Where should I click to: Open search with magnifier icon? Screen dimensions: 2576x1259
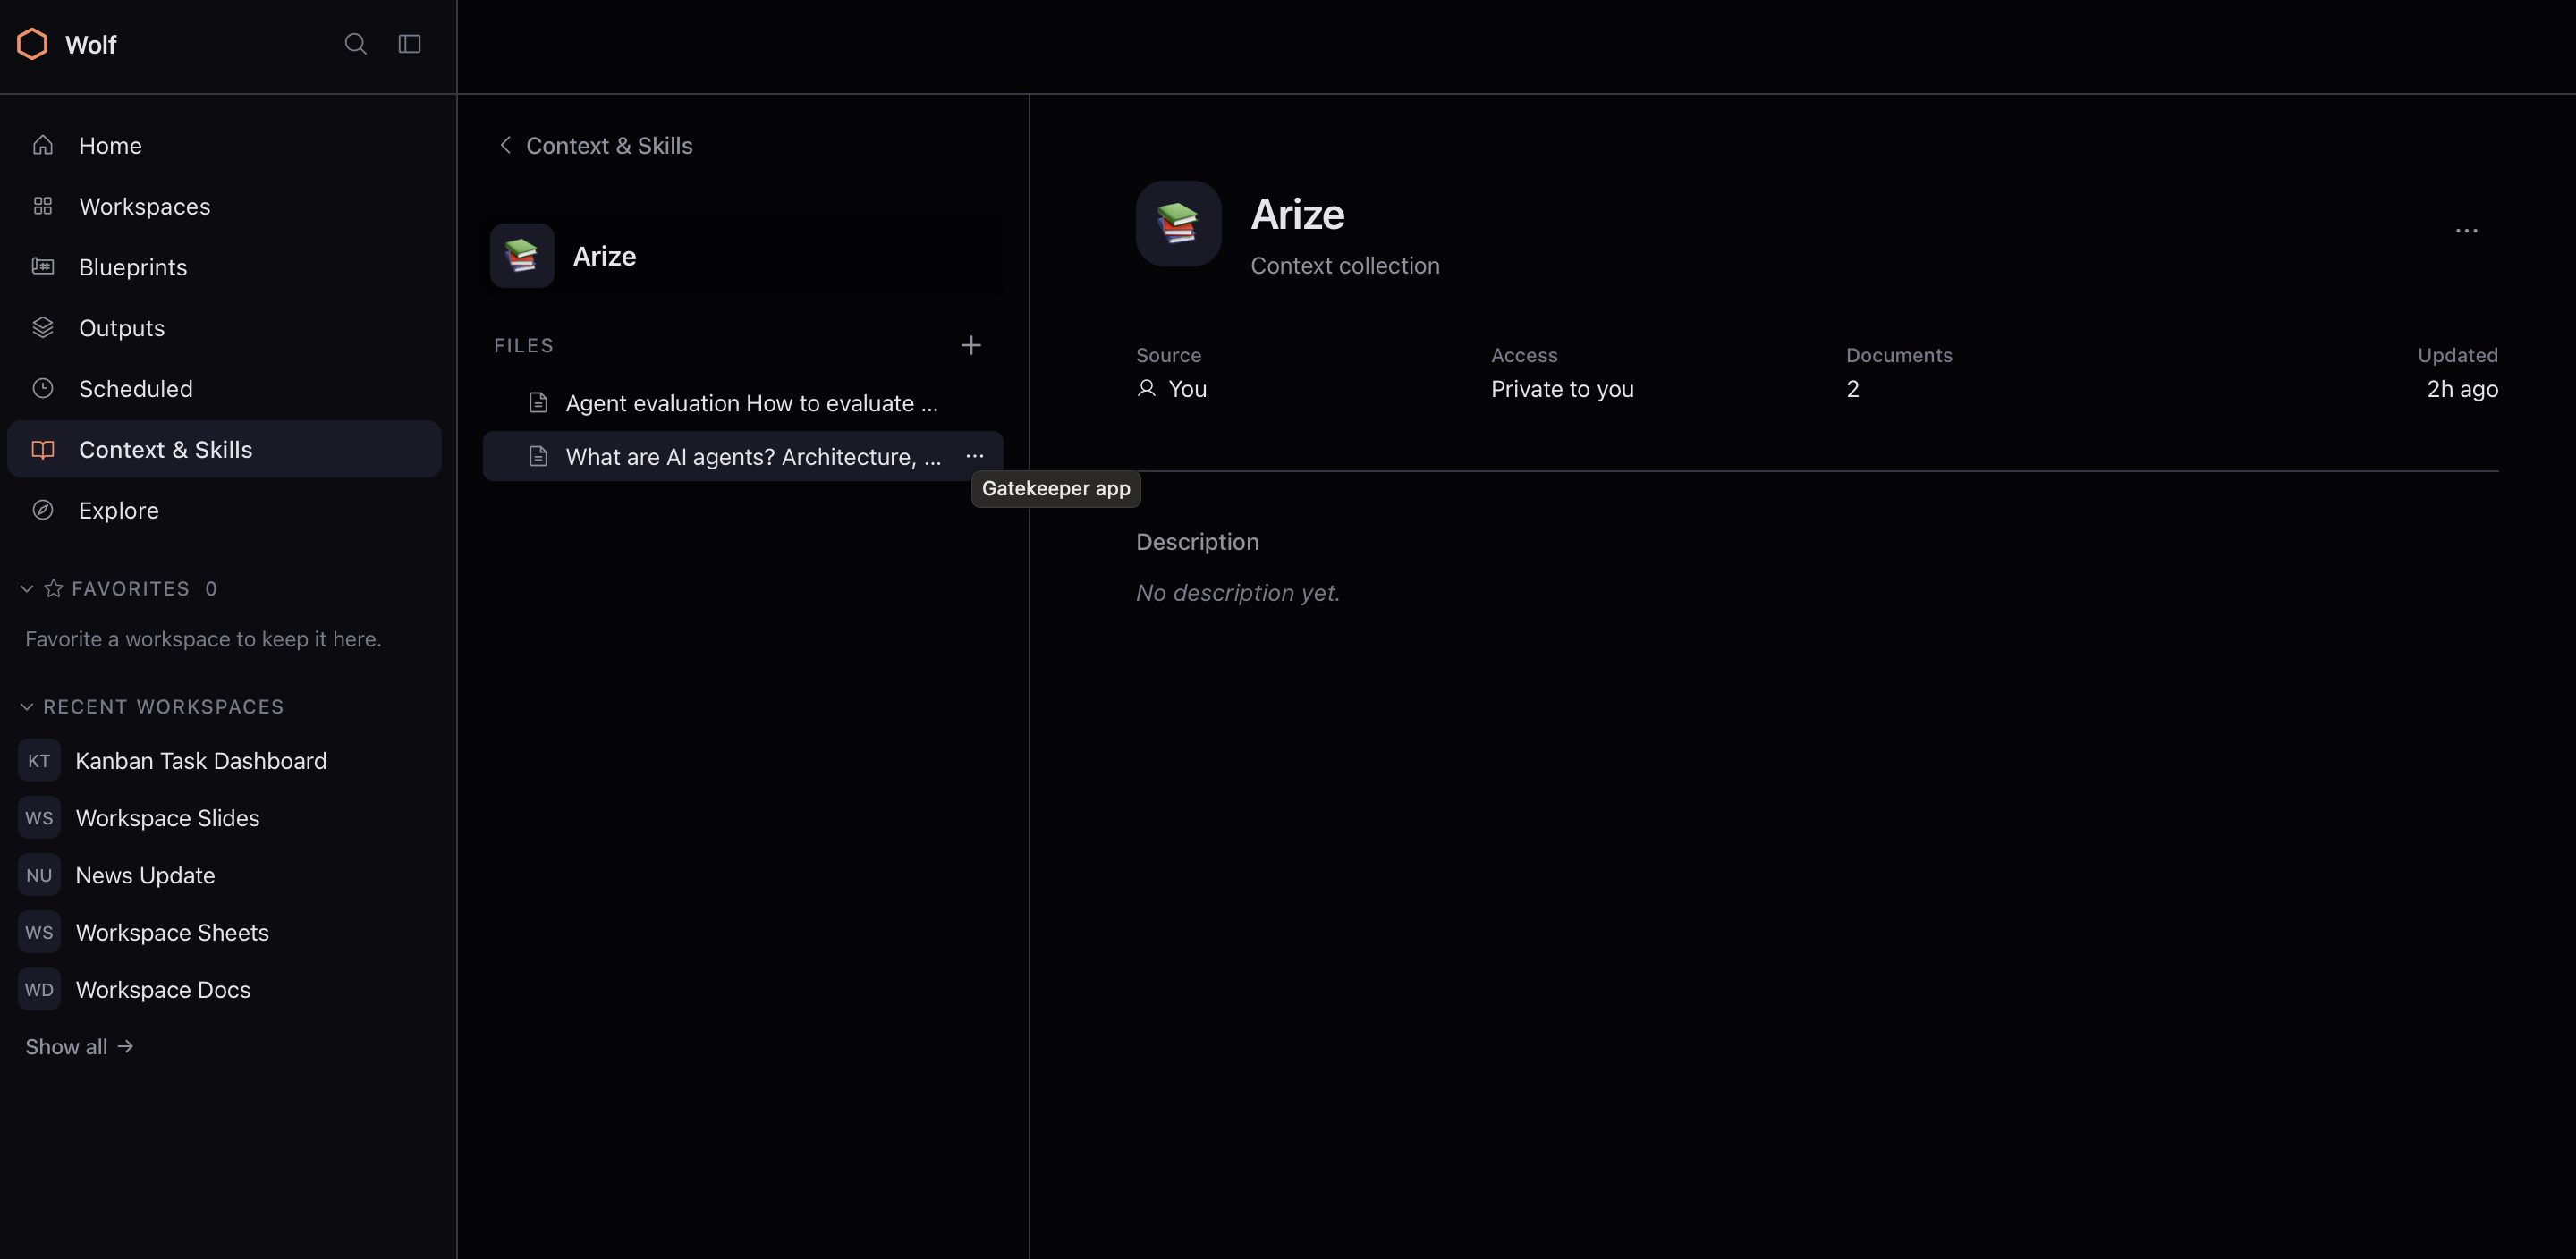pos(355,44)
